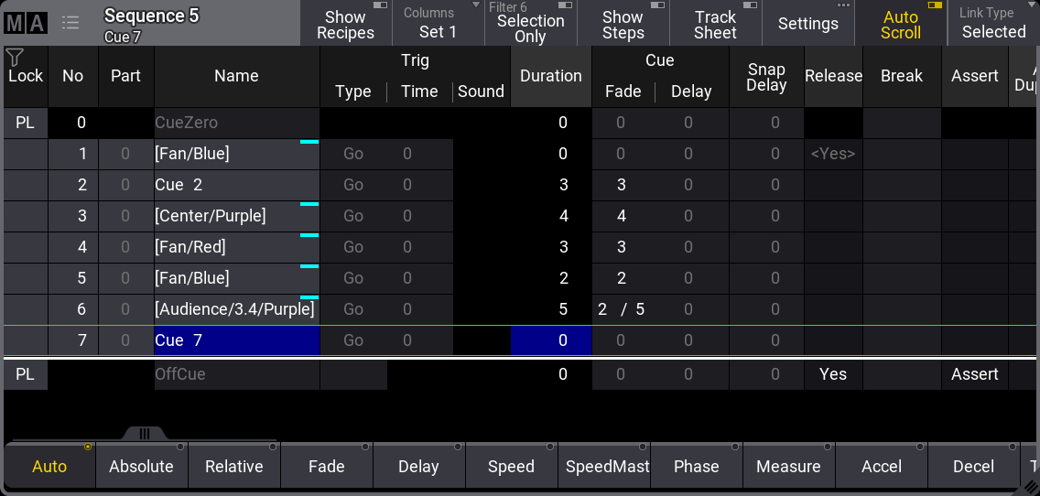Open the Settings menu
Viewport: 1040px width, 496px height.
coord(807,24)
